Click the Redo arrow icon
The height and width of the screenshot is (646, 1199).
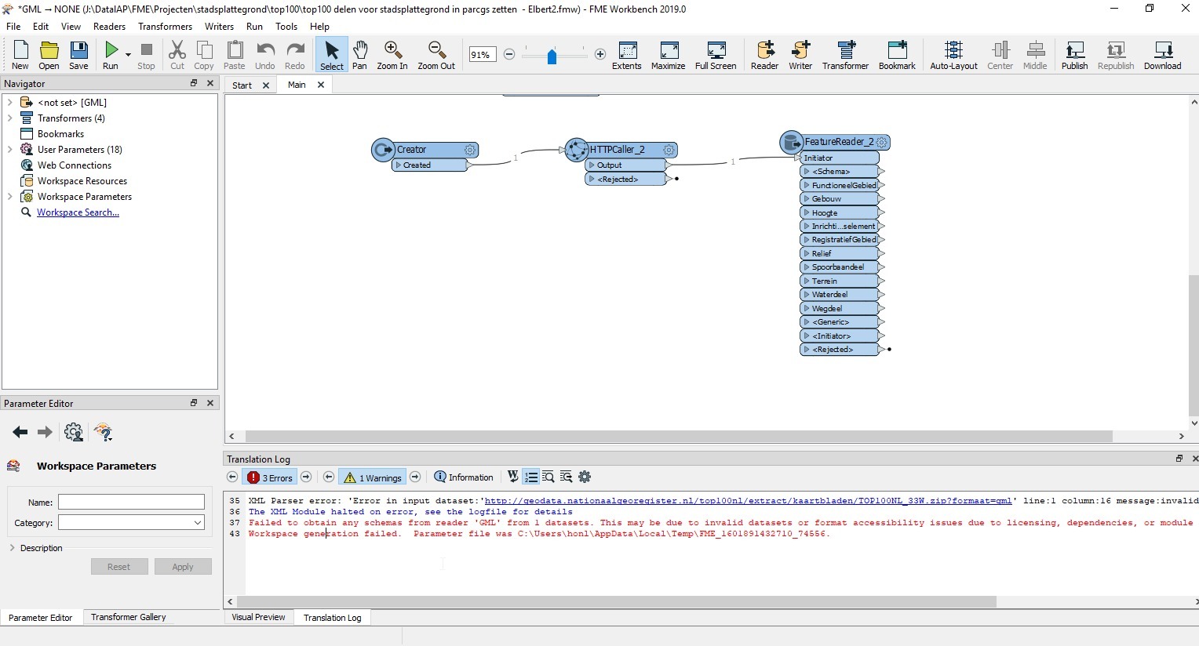[x=295, y=55]
